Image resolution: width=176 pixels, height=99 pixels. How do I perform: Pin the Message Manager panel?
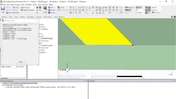pos(84,81)
